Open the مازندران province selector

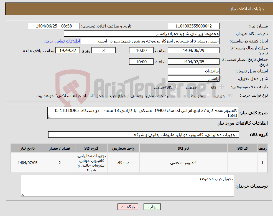click(193, 71)
